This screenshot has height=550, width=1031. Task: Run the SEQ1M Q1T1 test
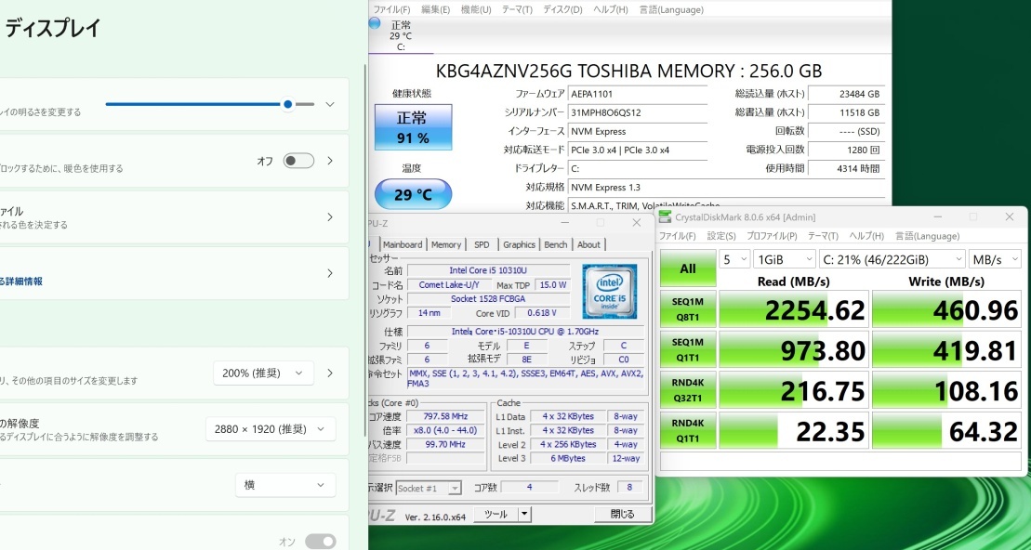coord(687,349)
